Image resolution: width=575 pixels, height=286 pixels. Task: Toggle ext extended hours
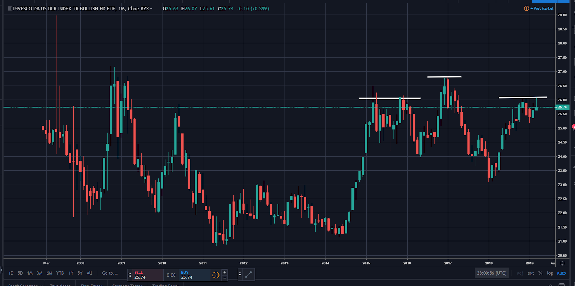(x=531, y=273)
